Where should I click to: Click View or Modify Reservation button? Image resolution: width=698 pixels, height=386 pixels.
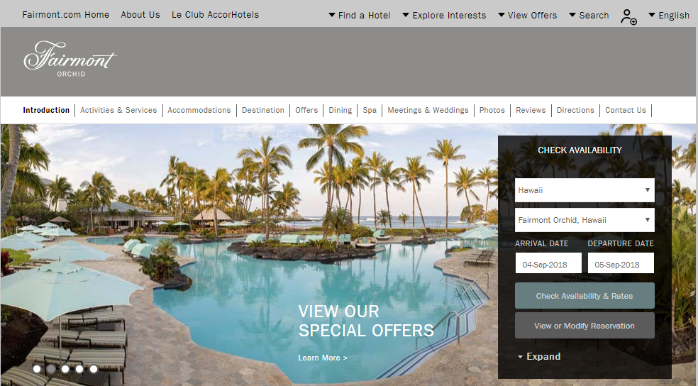coord(585,326)
